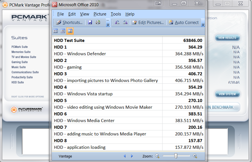This screenshot has width=252, height=162.
Task: Click the Auto Correct button
Action: [x=184, y=23]
